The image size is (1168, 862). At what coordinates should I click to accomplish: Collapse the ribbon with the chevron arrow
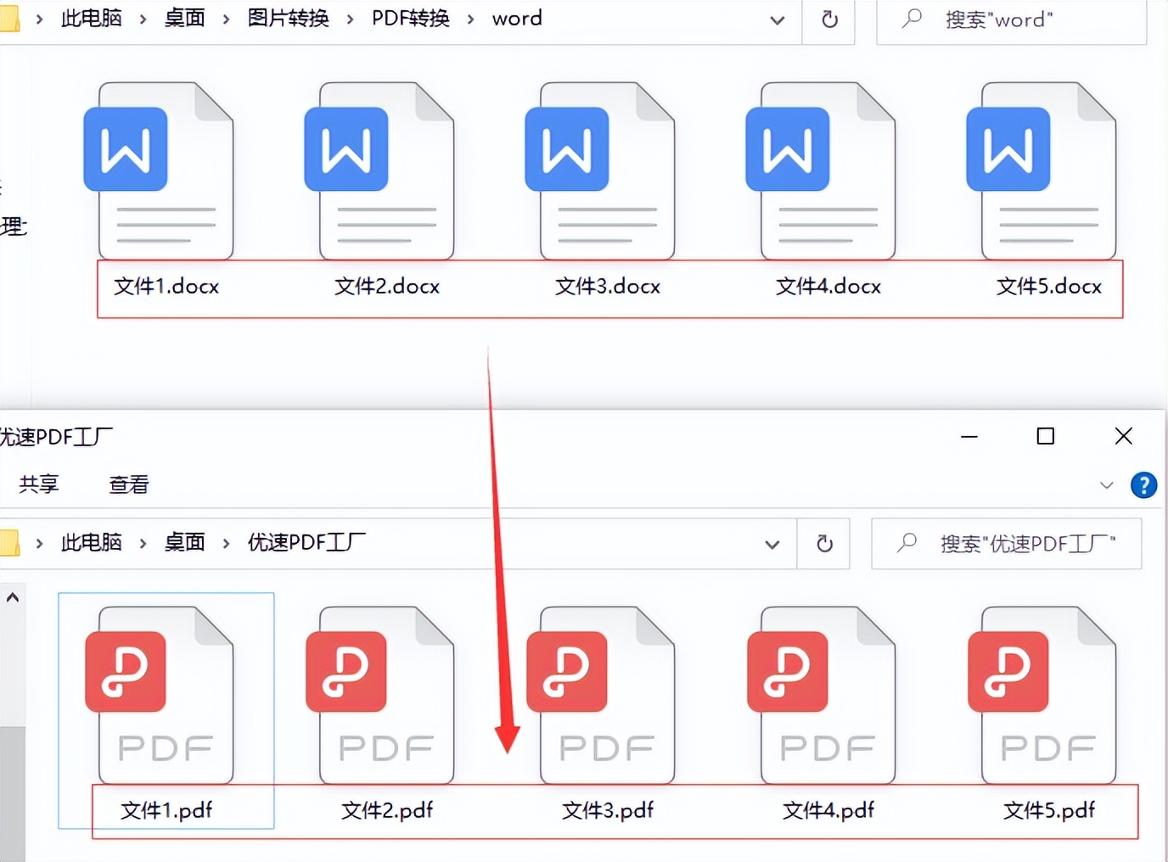(1107, 484)
